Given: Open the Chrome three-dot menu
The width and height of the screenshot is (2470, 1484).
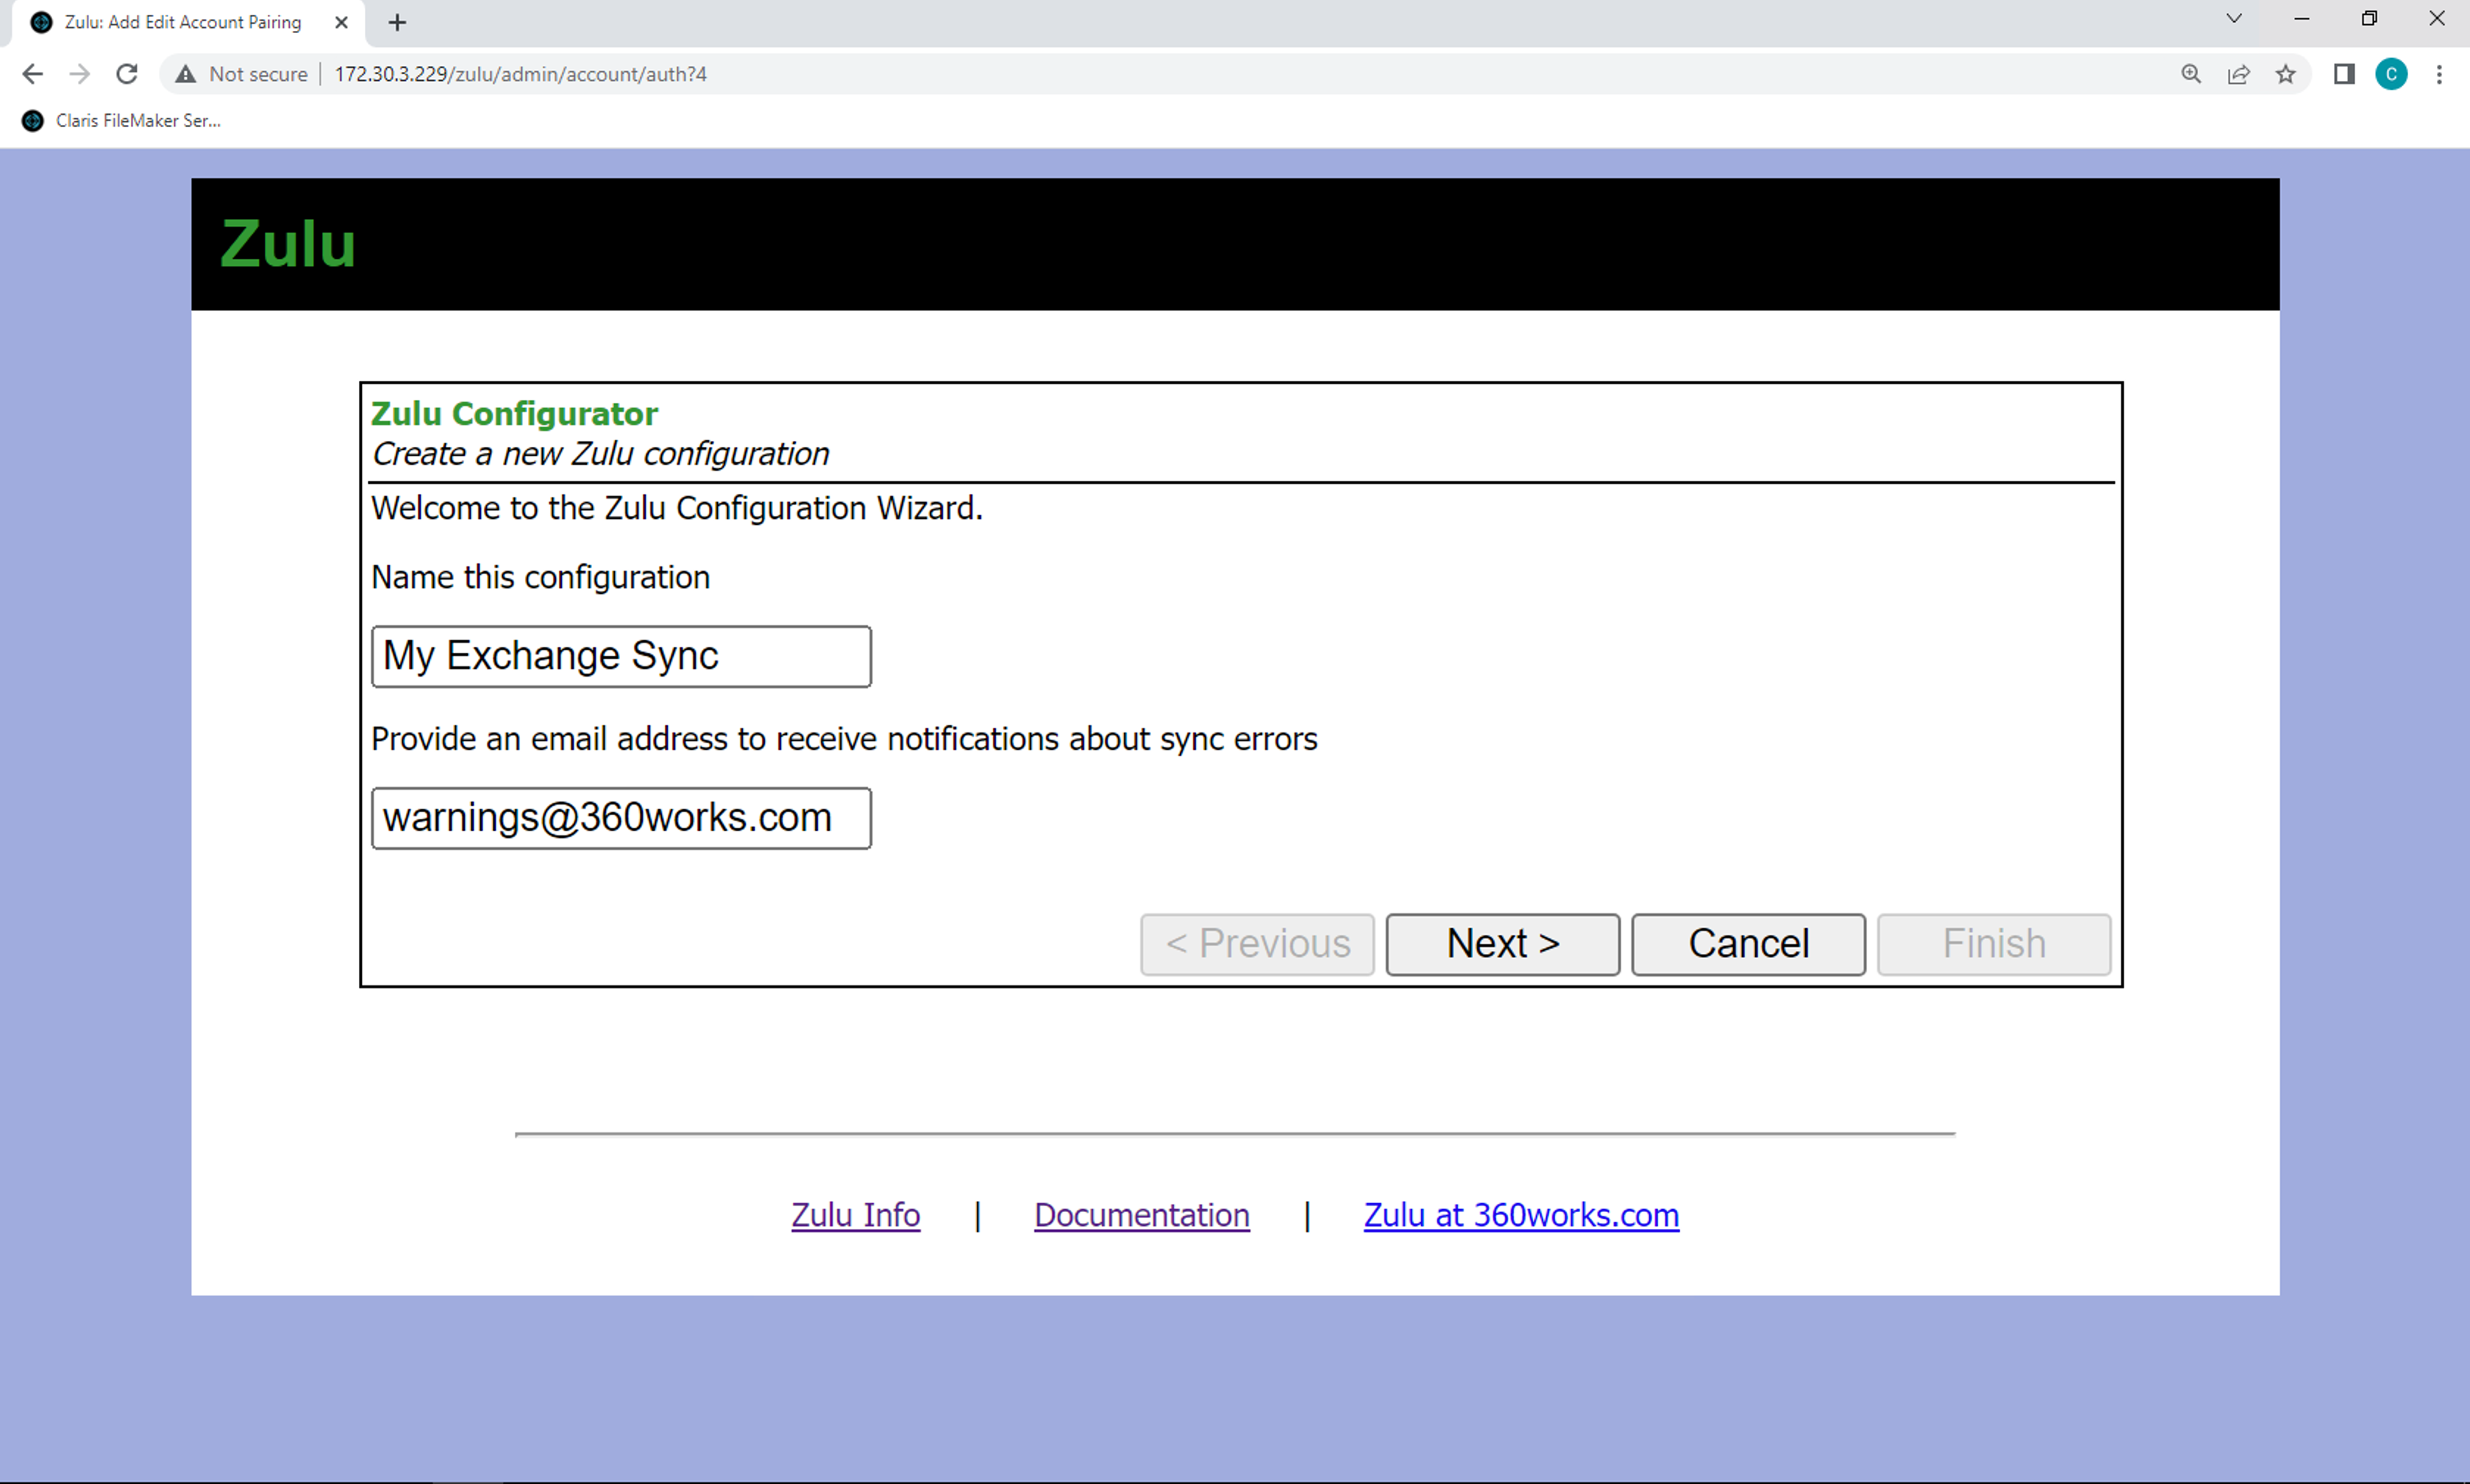Looking at the screenshot, I should pyautogui.click(x=2439, y=74).
